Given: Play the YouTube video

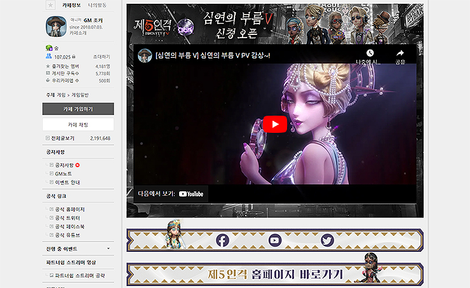Looking at the screenshot, I should pyautogui.click(x=275, y=124).
